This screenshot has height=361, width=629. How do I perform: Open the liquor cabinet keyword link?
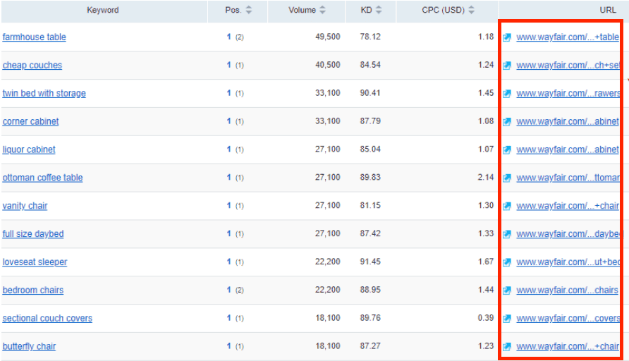(29, 149)
